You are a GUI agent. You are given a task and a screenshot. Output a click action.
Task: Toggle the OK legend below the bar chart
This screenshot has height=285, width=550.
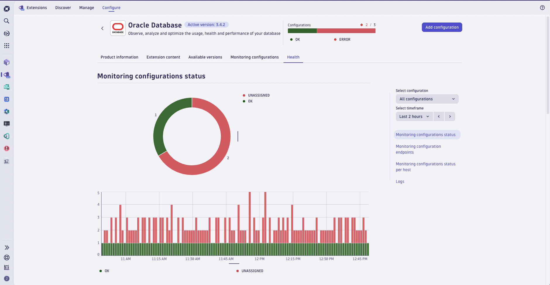click(x=104, y=271)
